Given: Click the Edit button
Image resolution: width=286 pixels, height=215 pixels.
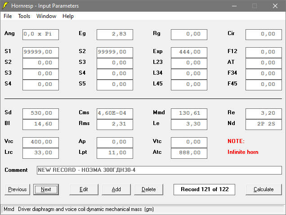Looking at the screenshot, I should pos(84,189).
